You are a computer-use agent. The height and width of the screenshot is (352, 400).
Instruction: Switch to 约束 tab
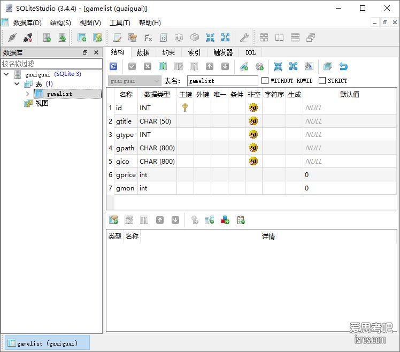tap(168, 52)
